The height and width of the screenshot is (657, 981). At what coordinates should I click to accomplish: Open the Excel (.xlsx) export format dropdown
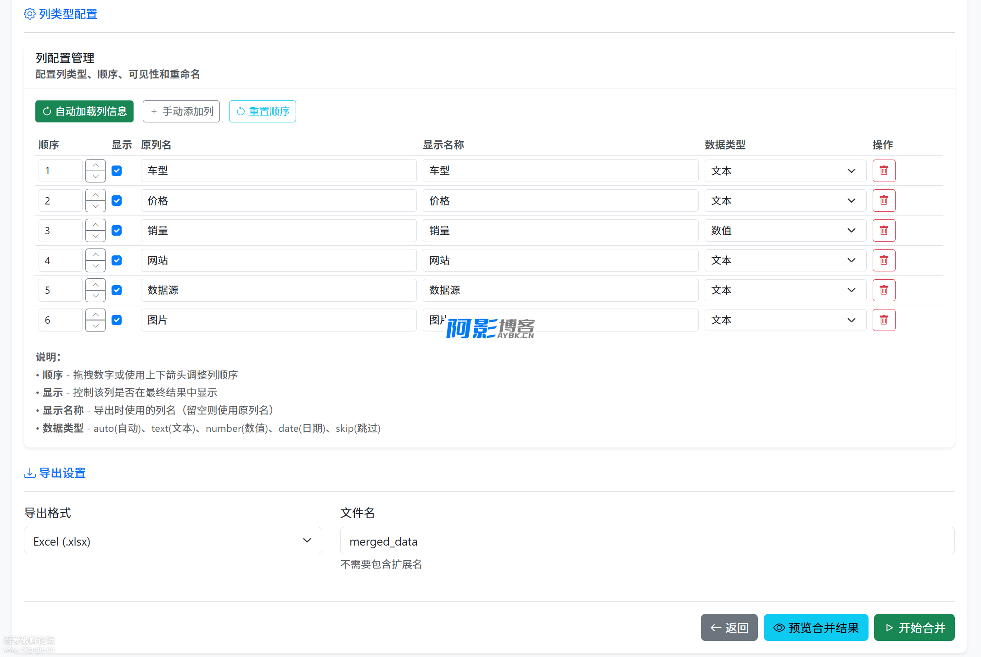coord(173,541)
